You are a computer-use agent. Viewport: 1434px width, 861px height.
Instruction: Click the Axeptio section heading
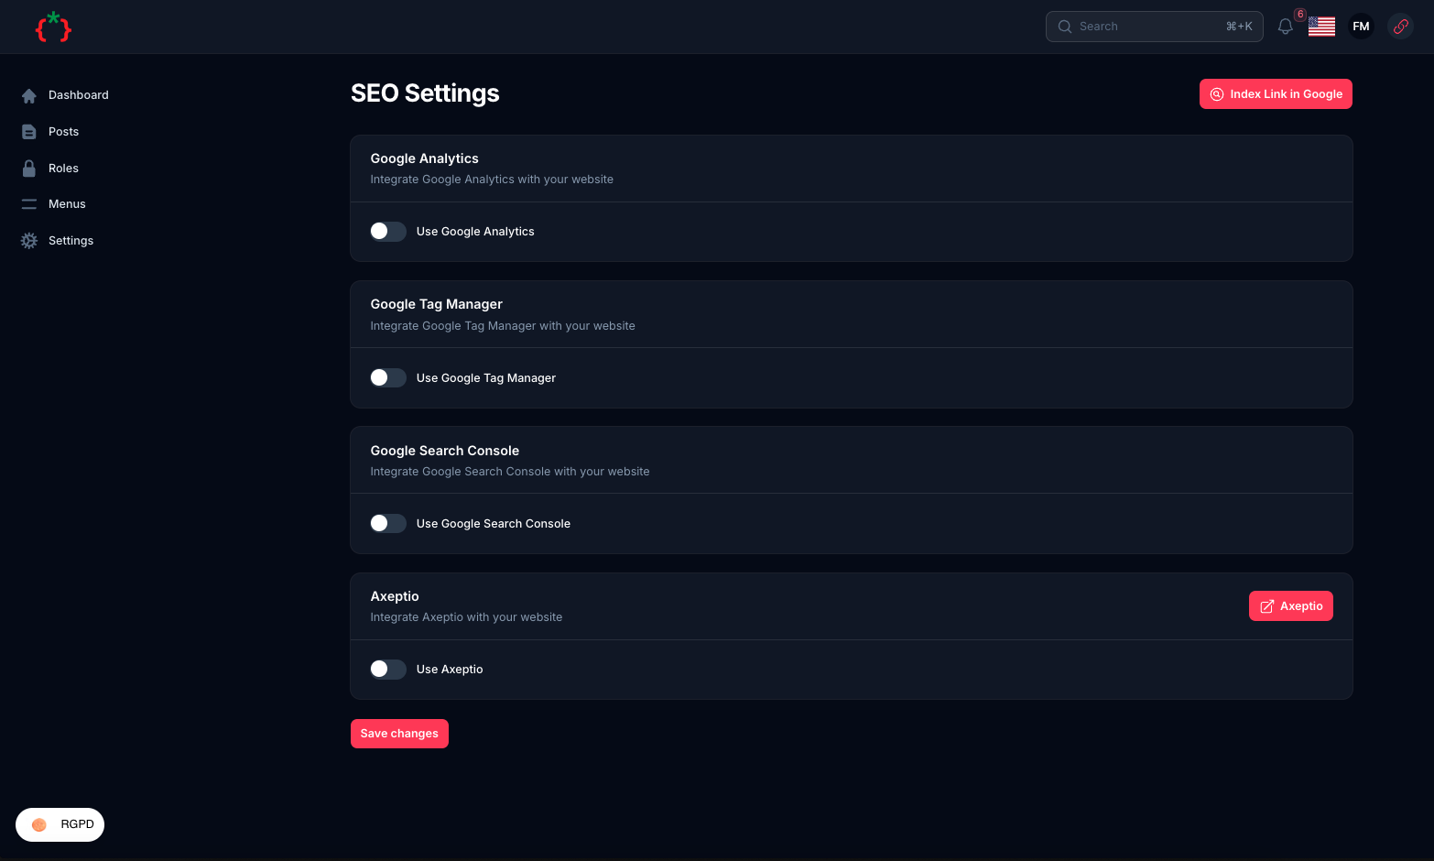click(x=395, y=596)
